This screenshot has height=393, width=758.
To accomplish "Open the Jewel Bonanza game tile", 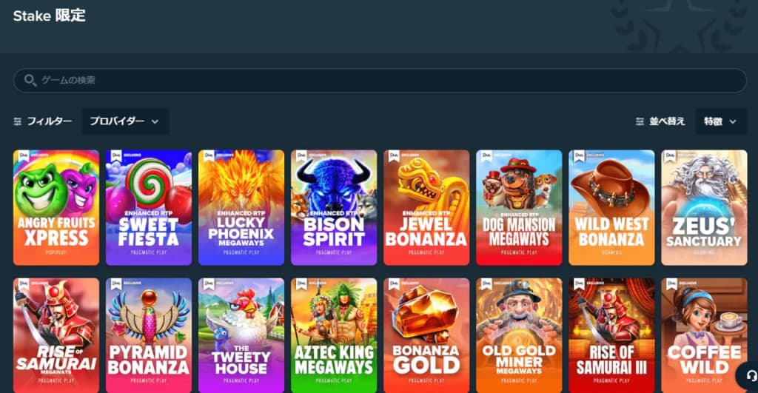I will (x=426, y=207).
